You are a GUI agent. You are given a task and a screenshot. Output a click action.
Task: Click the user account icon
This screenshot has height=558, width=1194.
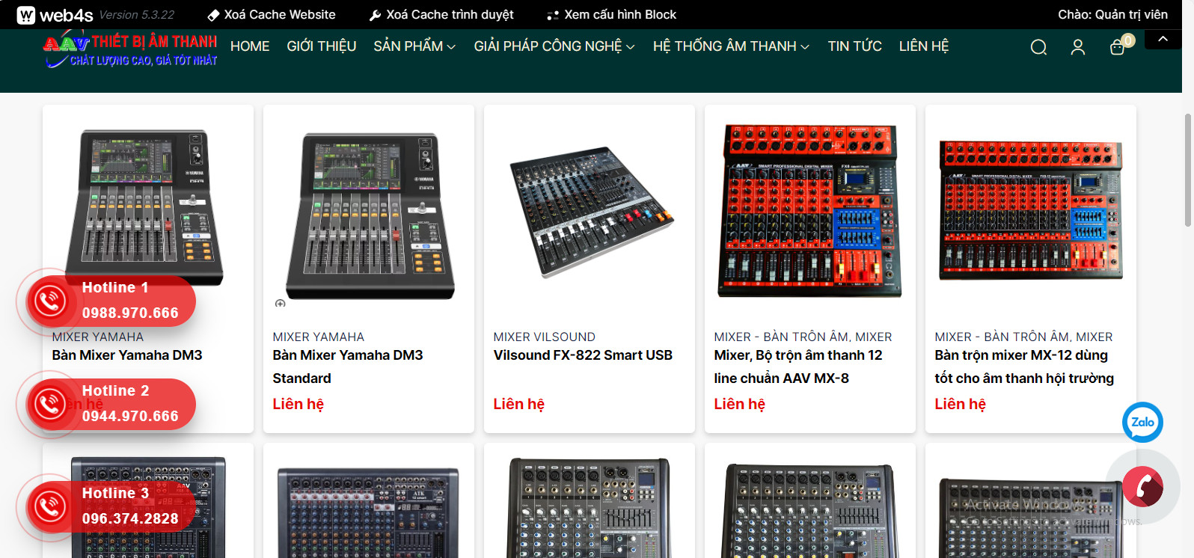[1077, 48]
